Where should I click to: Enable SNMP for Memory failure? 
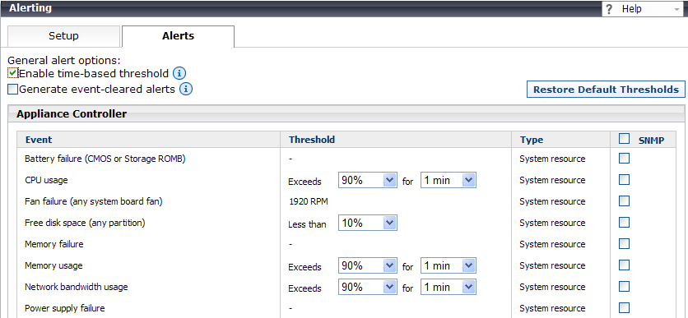624,243
